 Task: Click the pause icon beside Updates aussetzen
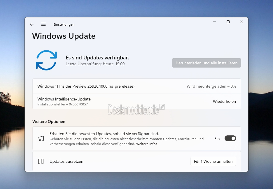(x=41, y=161)
